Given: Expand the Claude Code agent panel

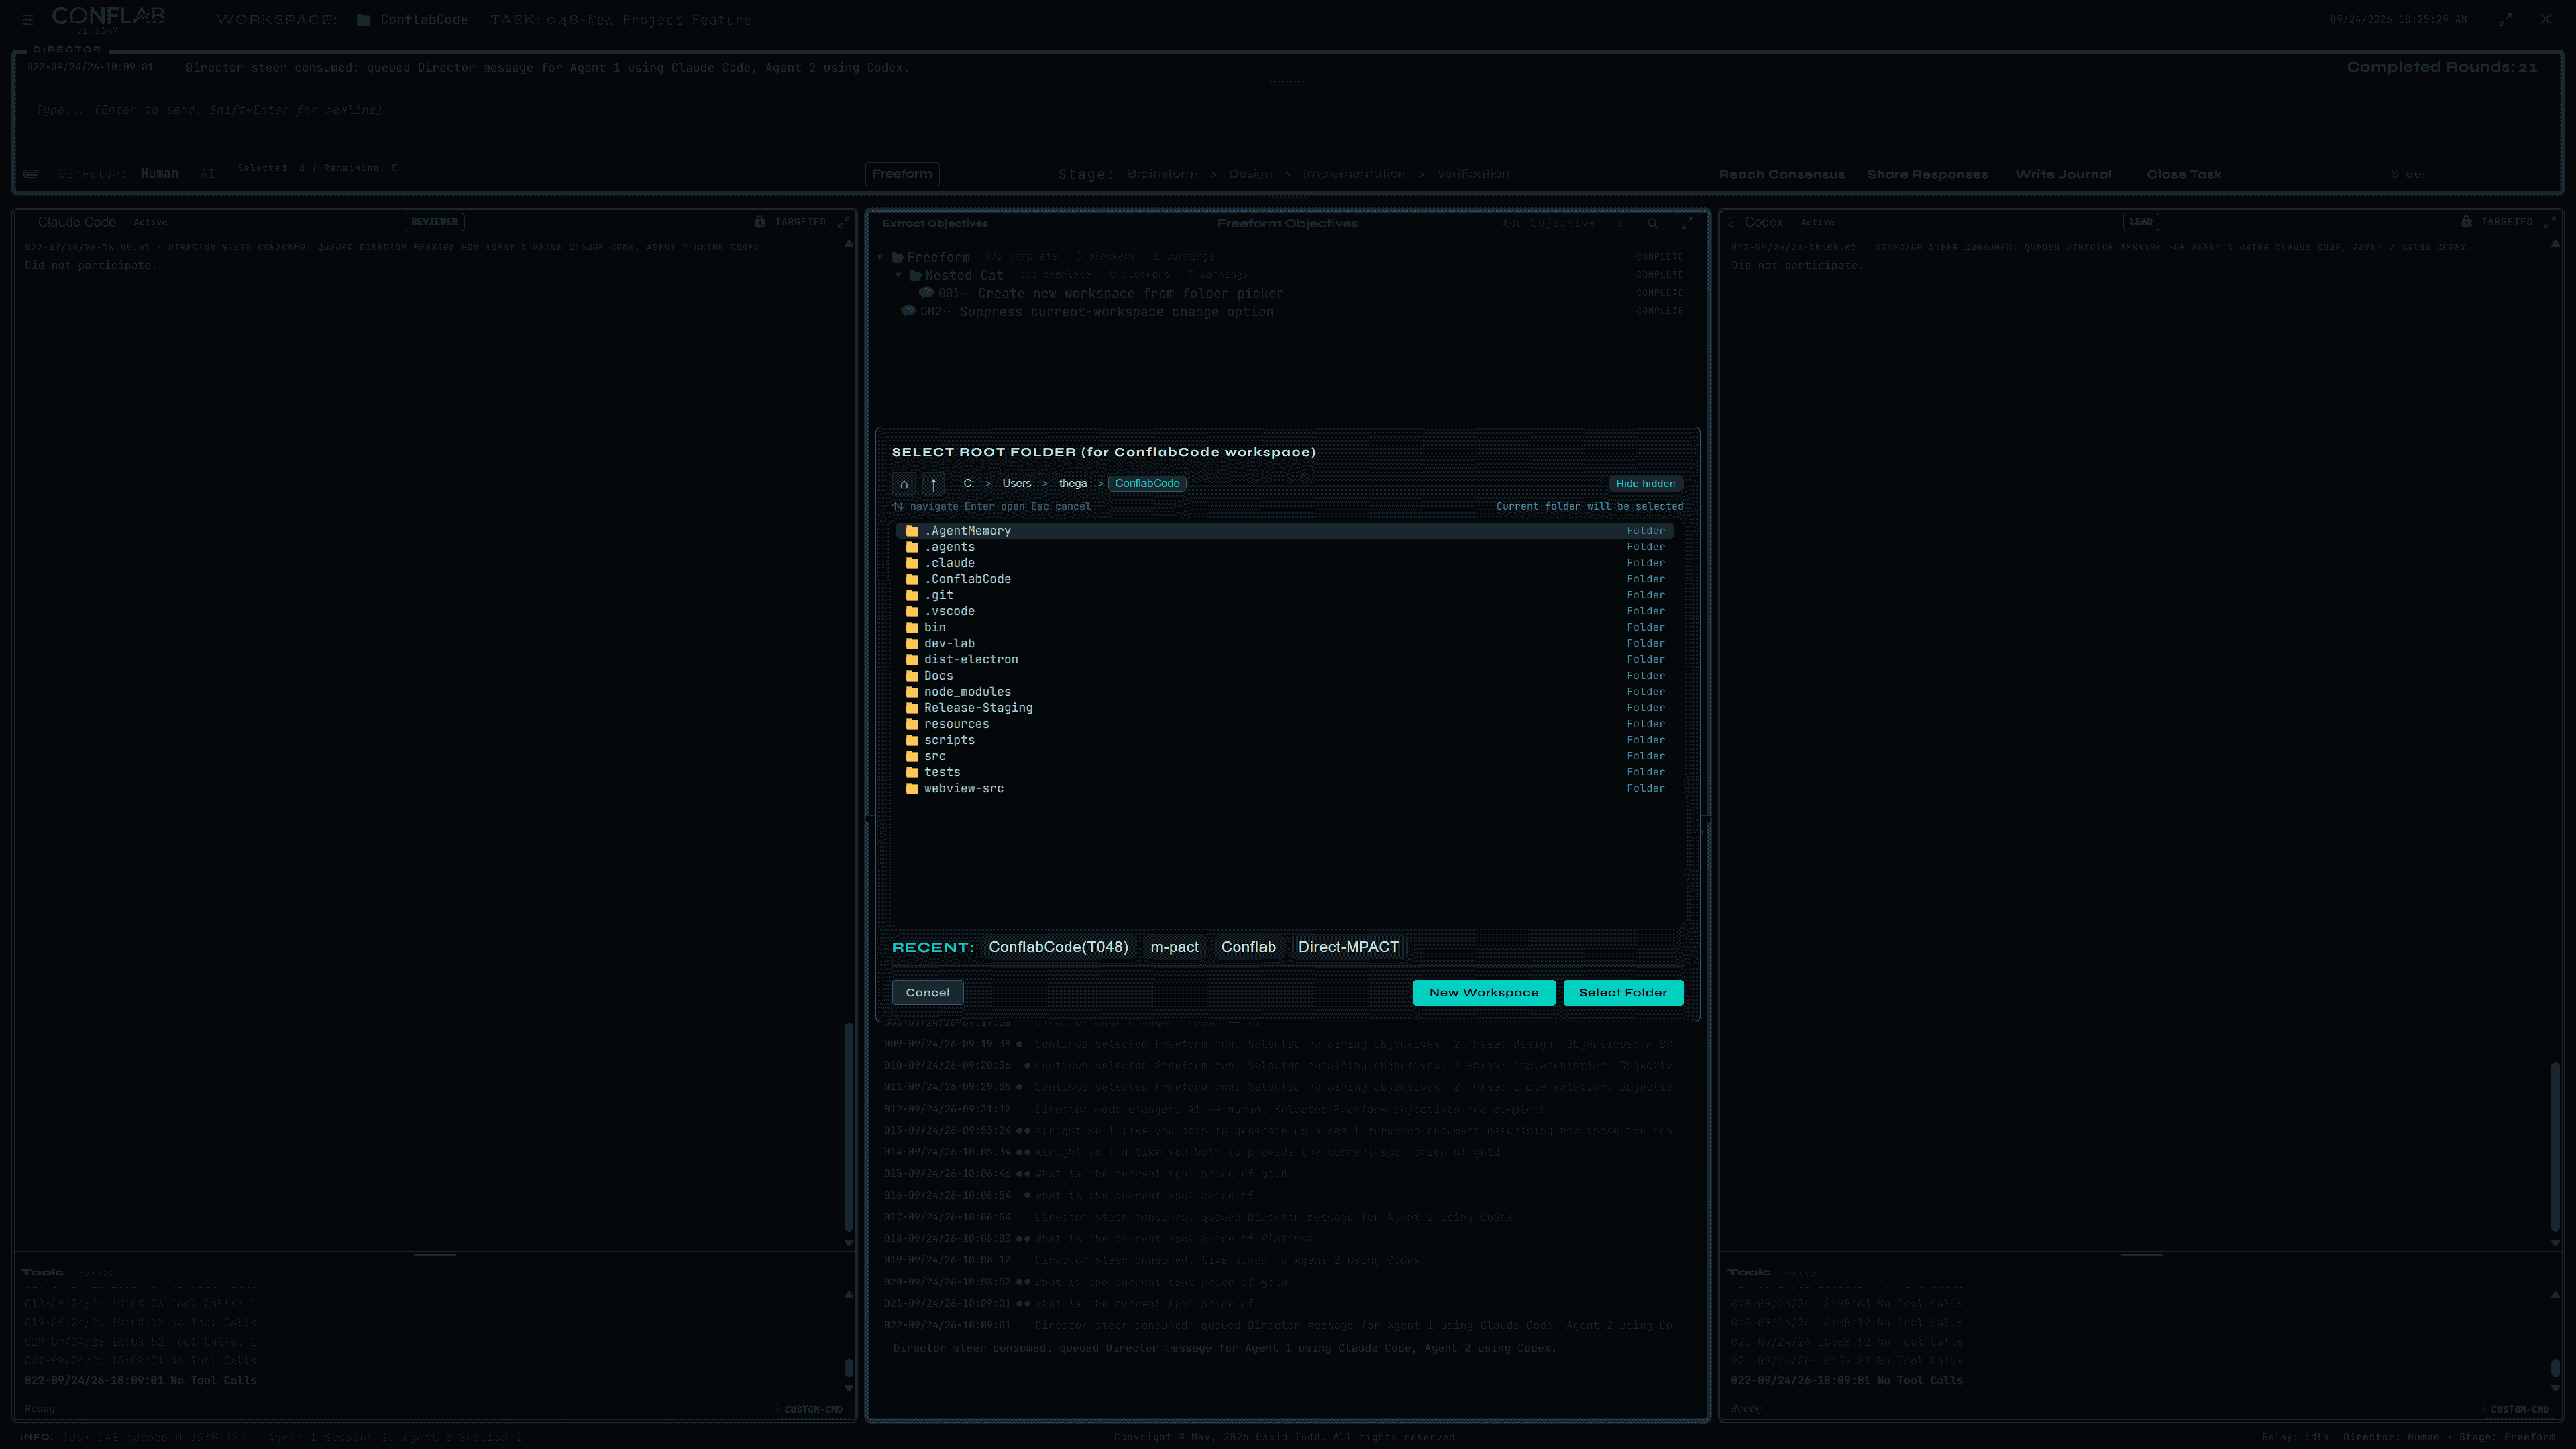Looking at the screenshot, I should pyautogui.click(x=843, y=222).
